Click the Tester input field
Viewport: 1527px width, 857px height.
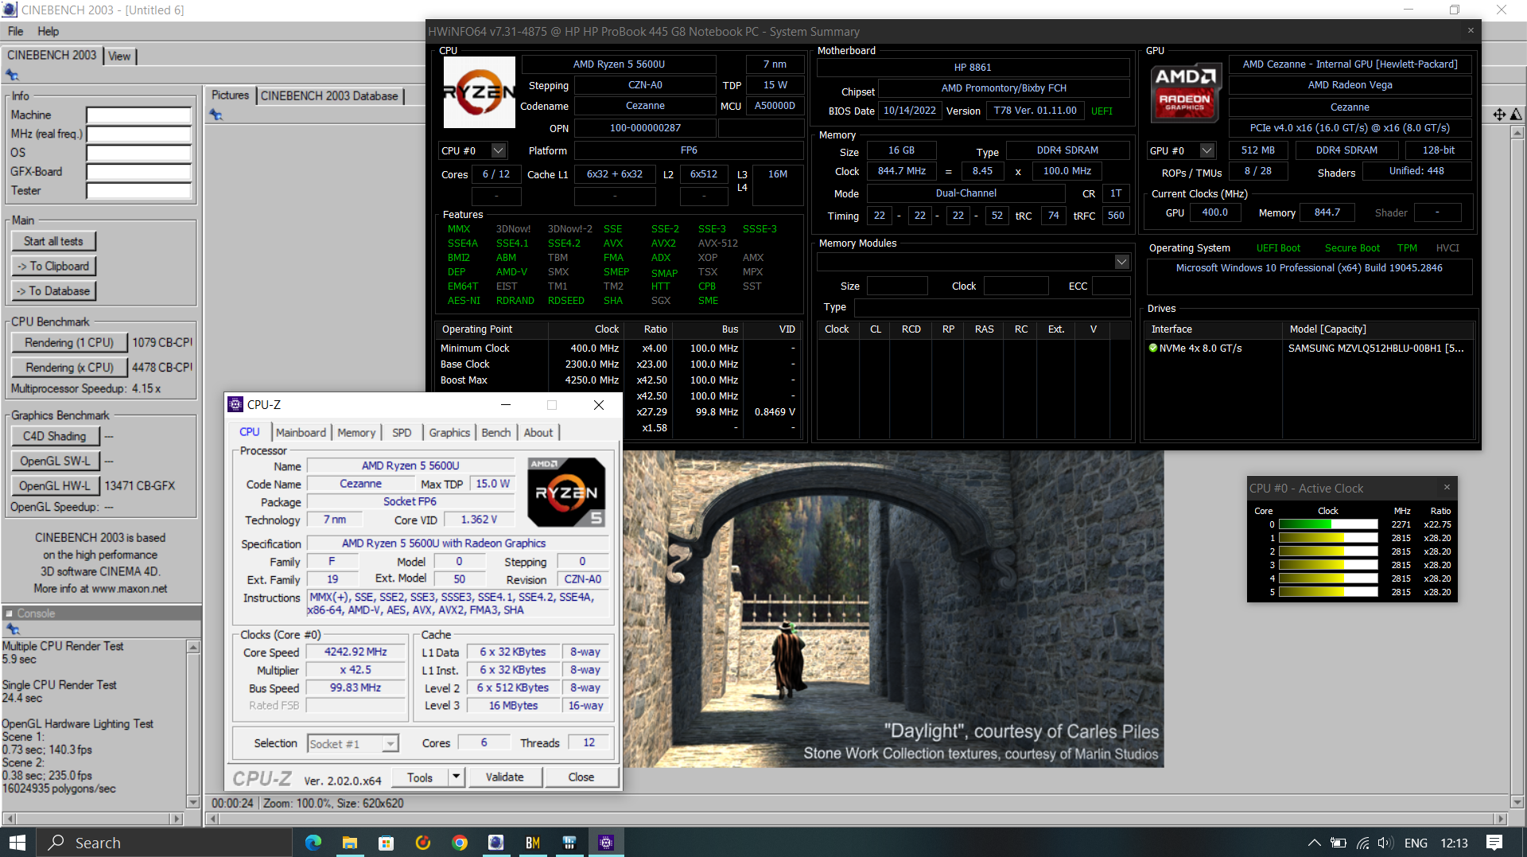click(x=138, y=190)
